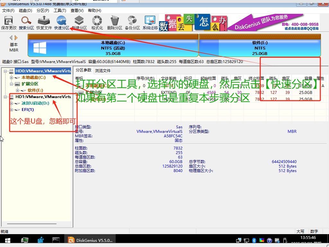329x247 pixels.
Task: Click the 保存更改 (Save Changes) toolbar icon
Action: pos(9,23)
